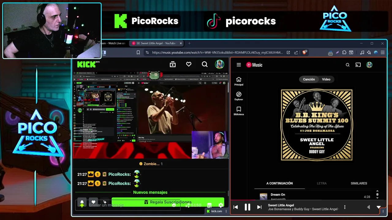Go to Principal home in YouTube Music
Screen dimensions: 392x220
pos(239,81)
